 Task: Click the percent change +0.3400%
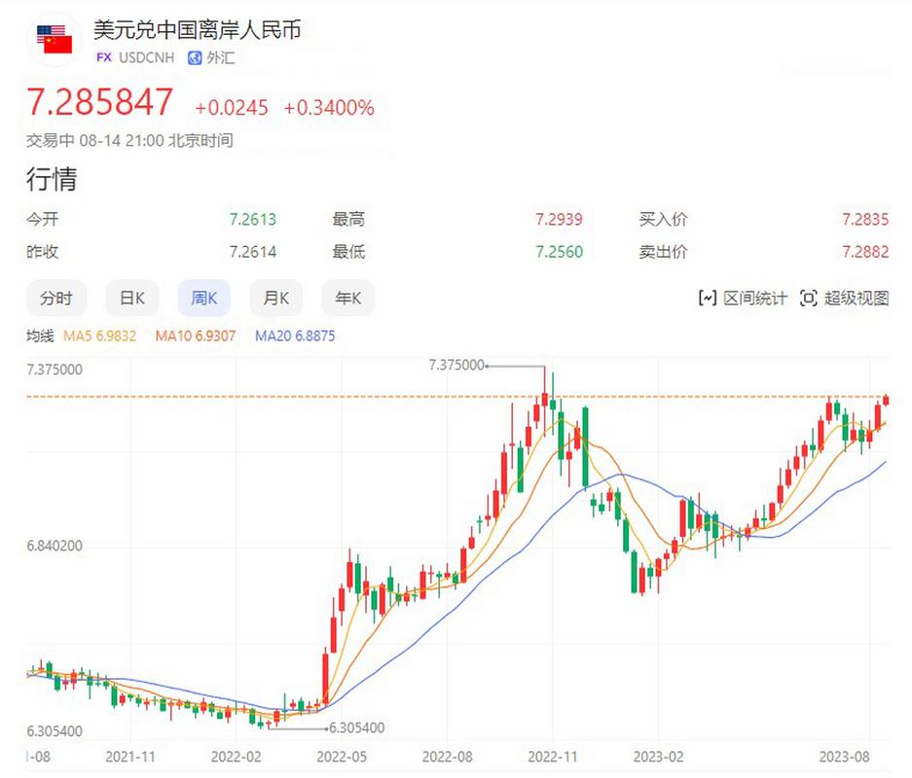[329, 108]
